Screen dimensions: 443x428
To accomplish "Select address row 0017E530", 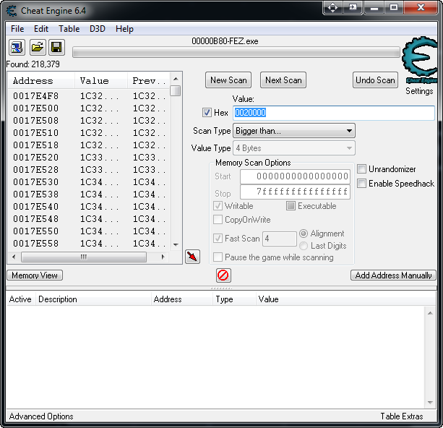I will tap(89, 182).
